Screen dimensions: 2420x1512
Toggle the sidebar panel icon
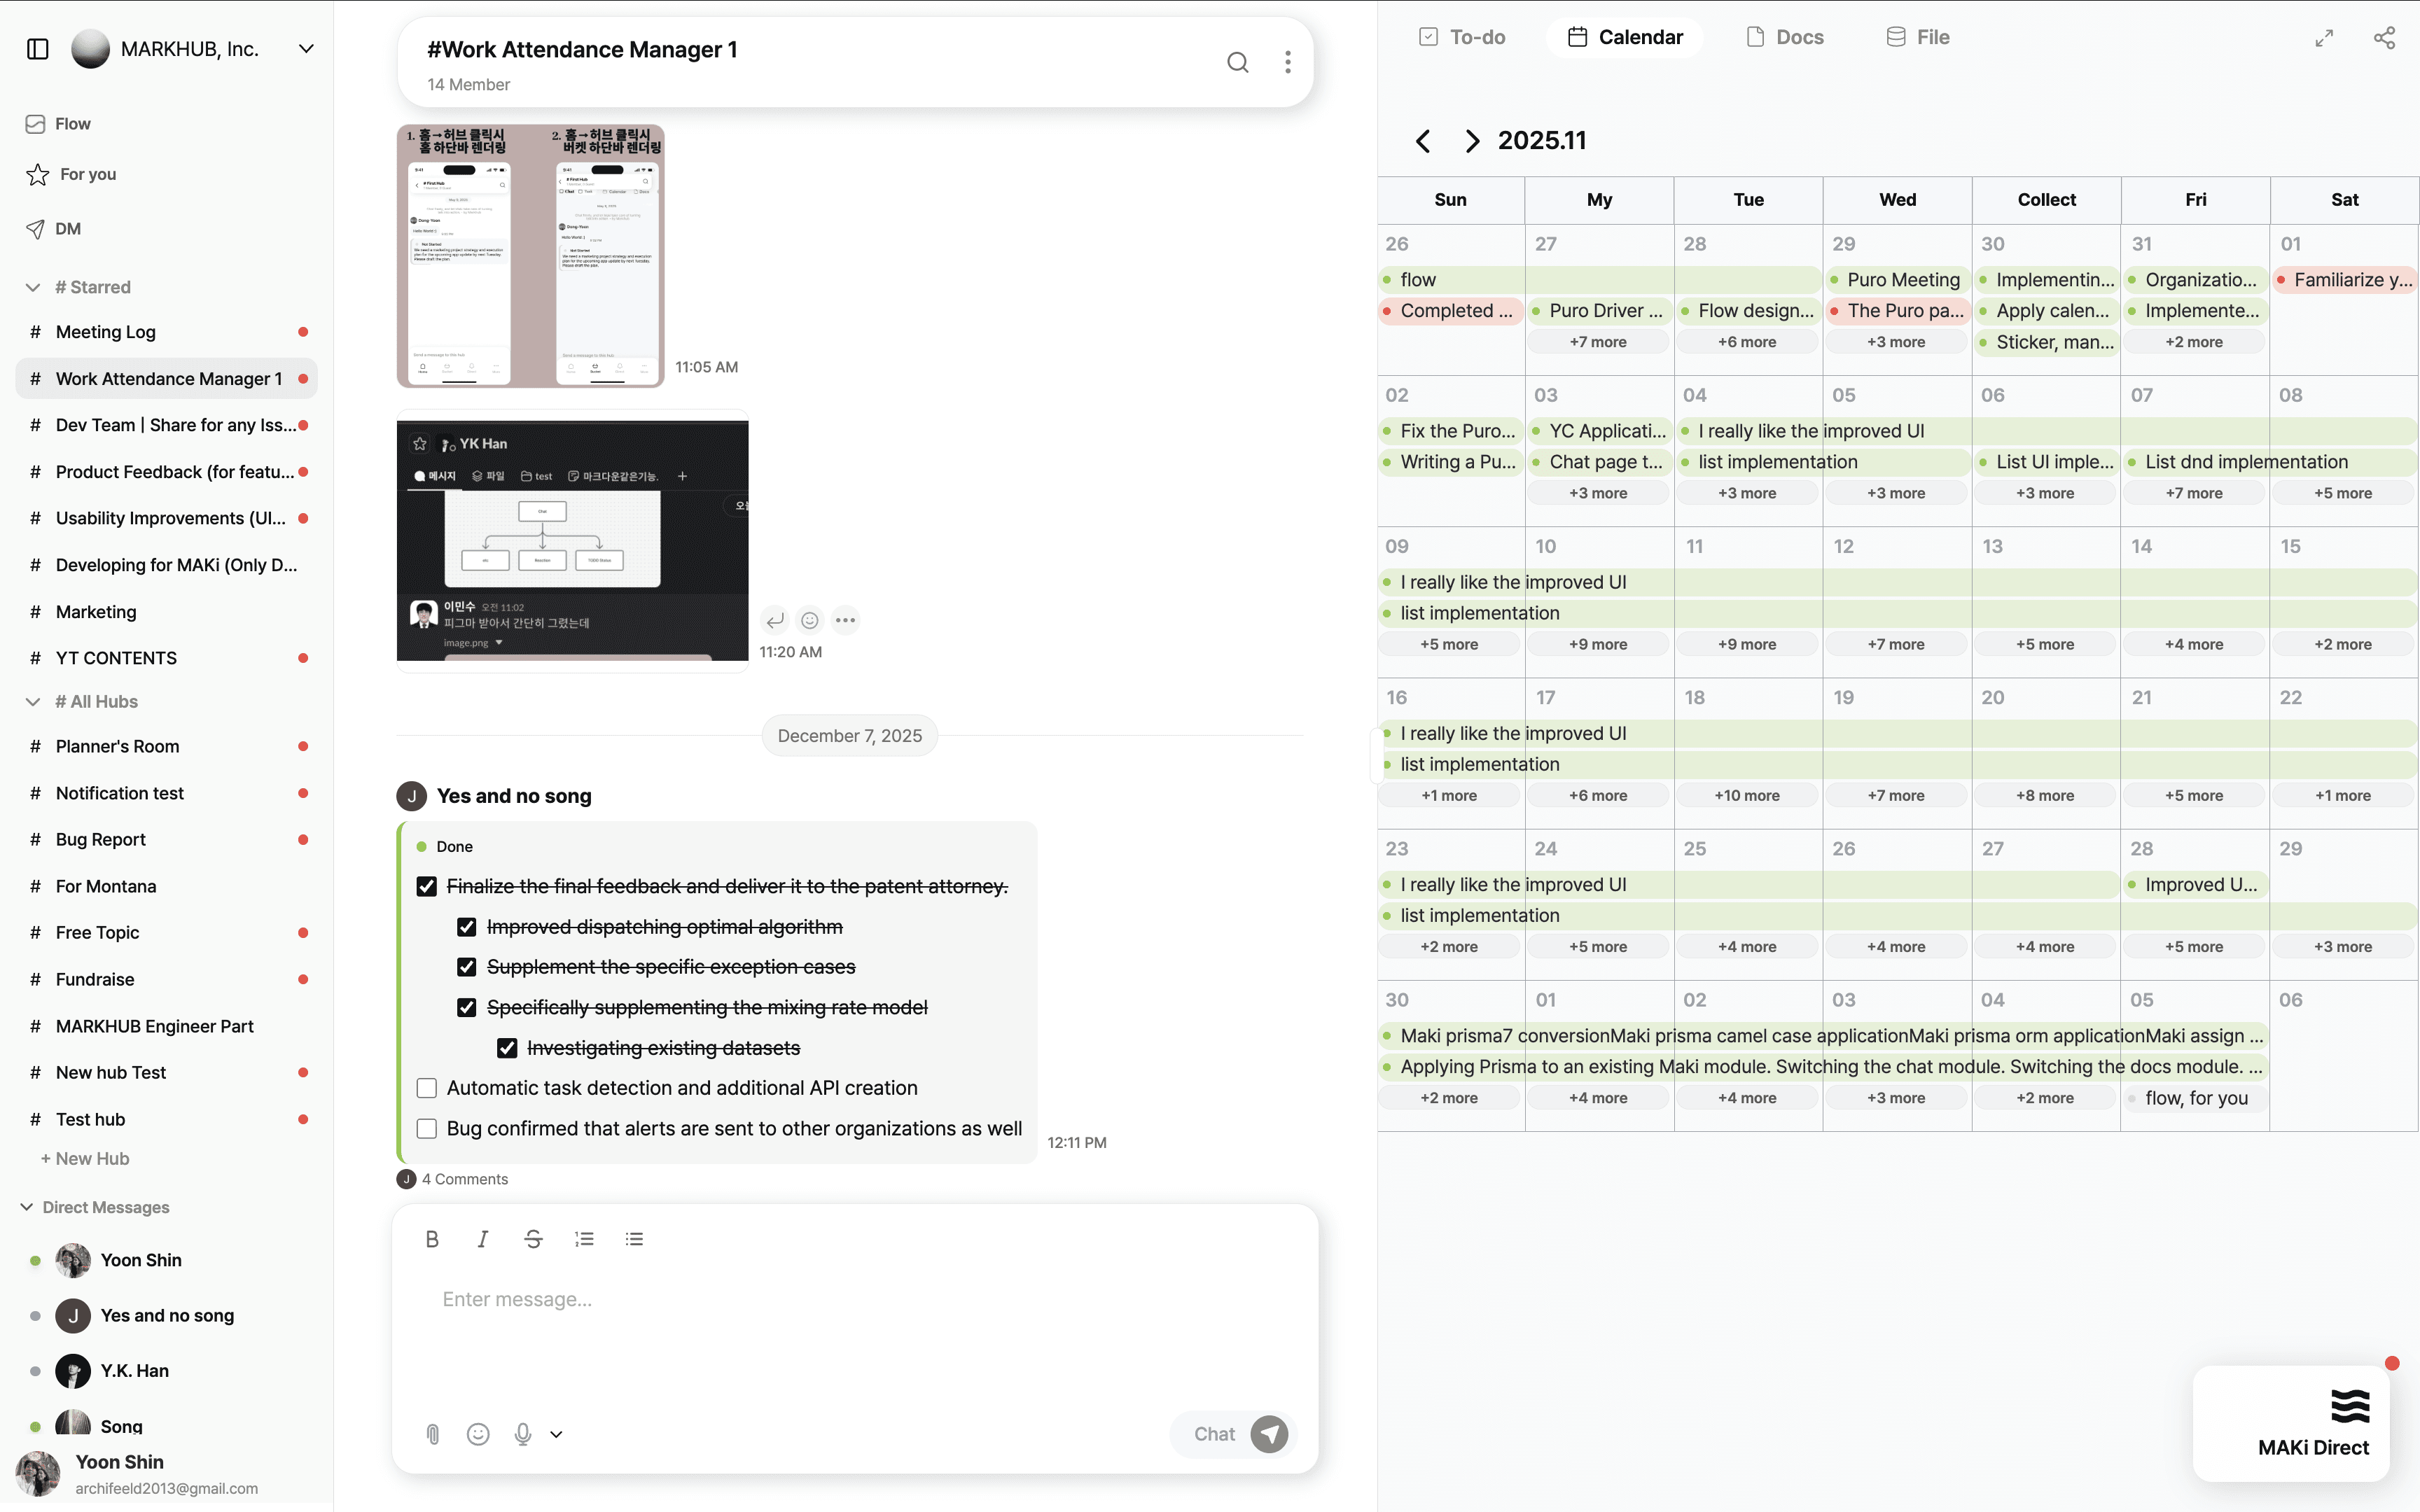pos(37,49)
